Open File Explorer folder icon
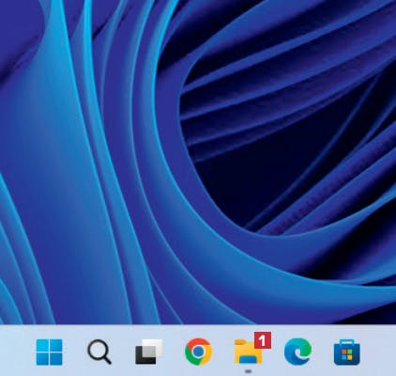This screenshot has height=376, width=396. click(x=249, y=352)
